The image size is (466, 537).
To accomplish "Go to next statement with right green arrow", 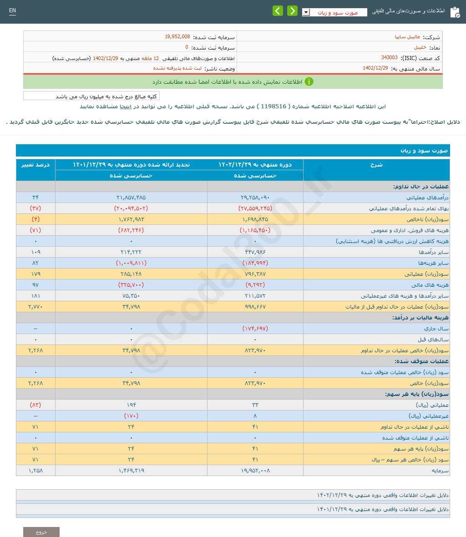I will click(292, 11).
